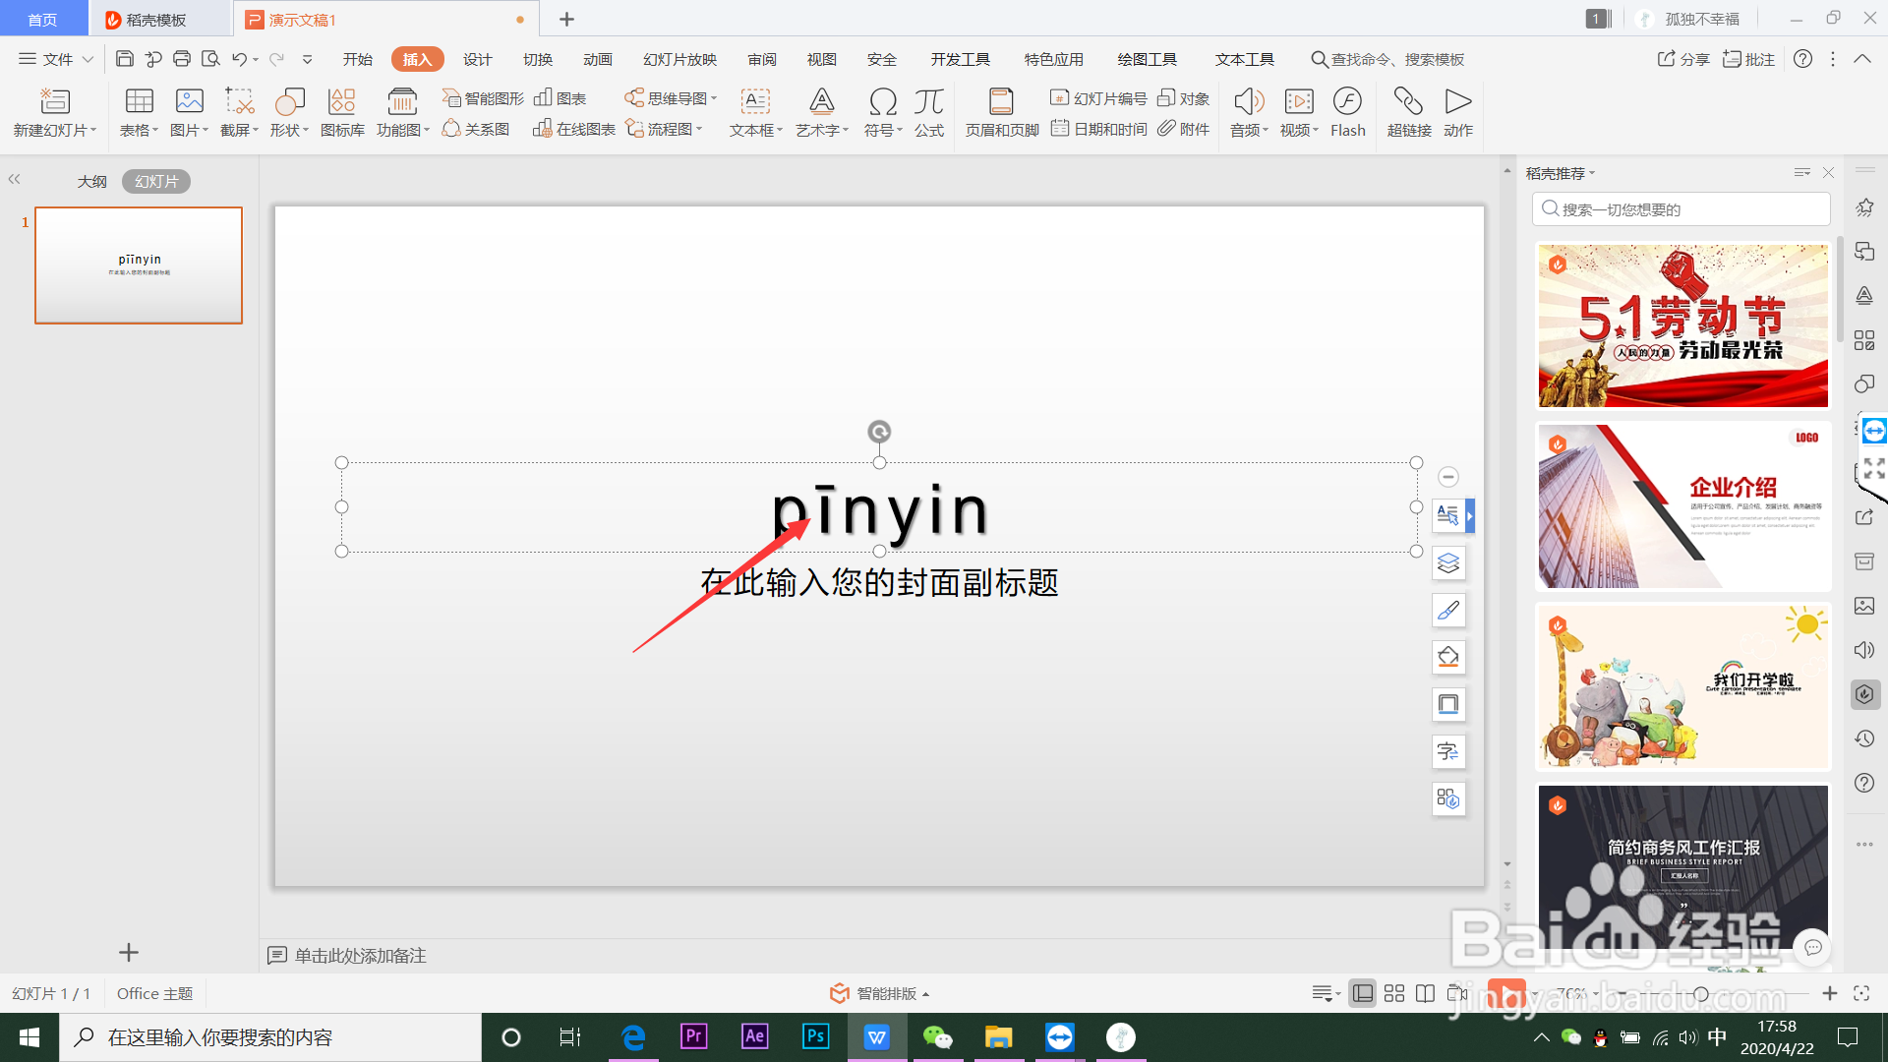Image resolution: width=1888 pixels, height=1062 pixels.
Task: Insert a formula with 公式
Action: tap(928, 112)
